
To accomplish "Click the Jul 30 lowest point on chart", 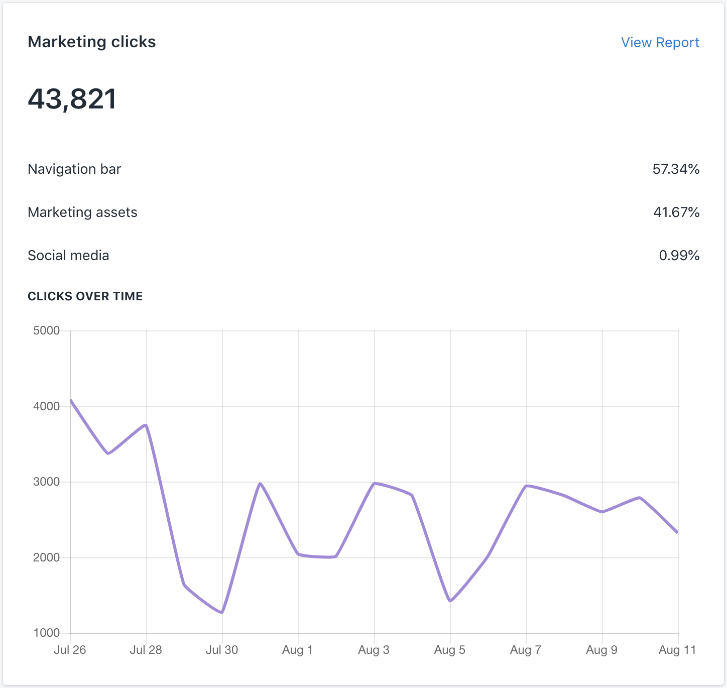I will 222,612.
